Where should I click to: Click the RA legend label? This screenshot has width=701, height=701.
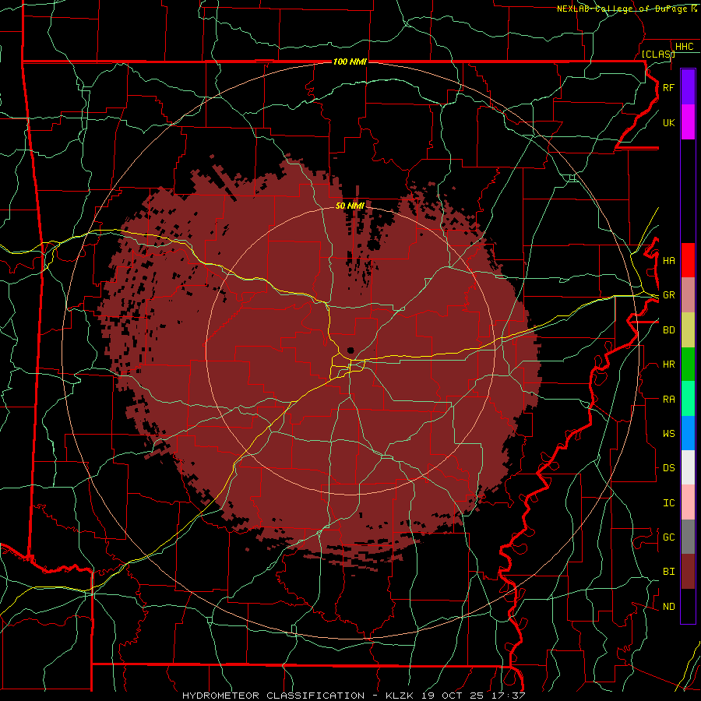point(668,400)
